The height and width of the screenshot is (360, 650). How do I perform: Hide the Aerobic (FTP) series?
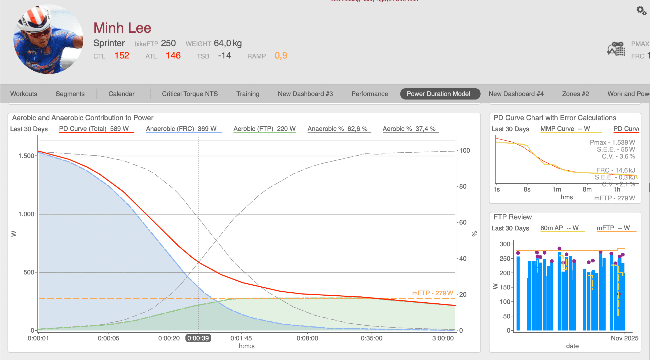[x=264, y=129]
